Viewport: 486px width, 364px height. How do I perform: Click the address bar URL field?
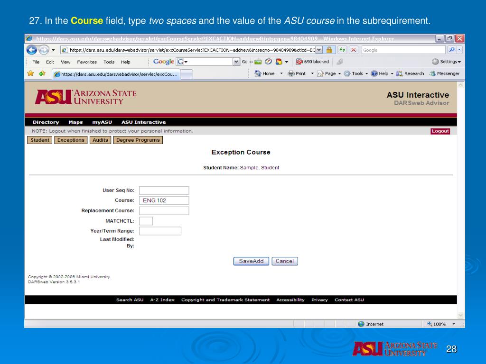click(x=188, y=50)
